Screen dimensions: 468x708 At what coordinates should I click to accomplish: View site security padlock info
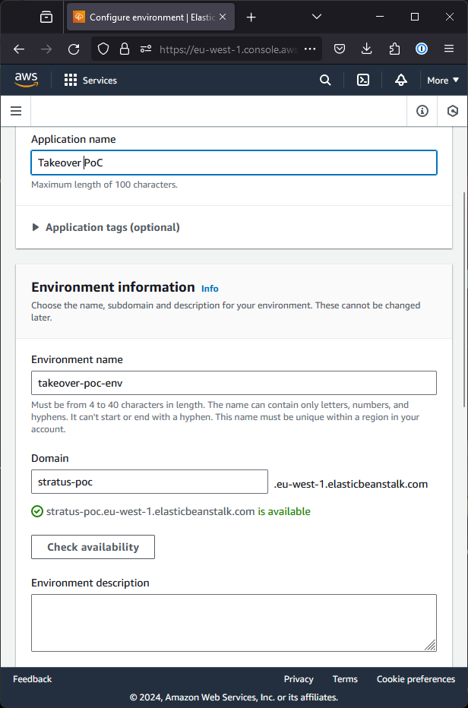coord(125,49)
